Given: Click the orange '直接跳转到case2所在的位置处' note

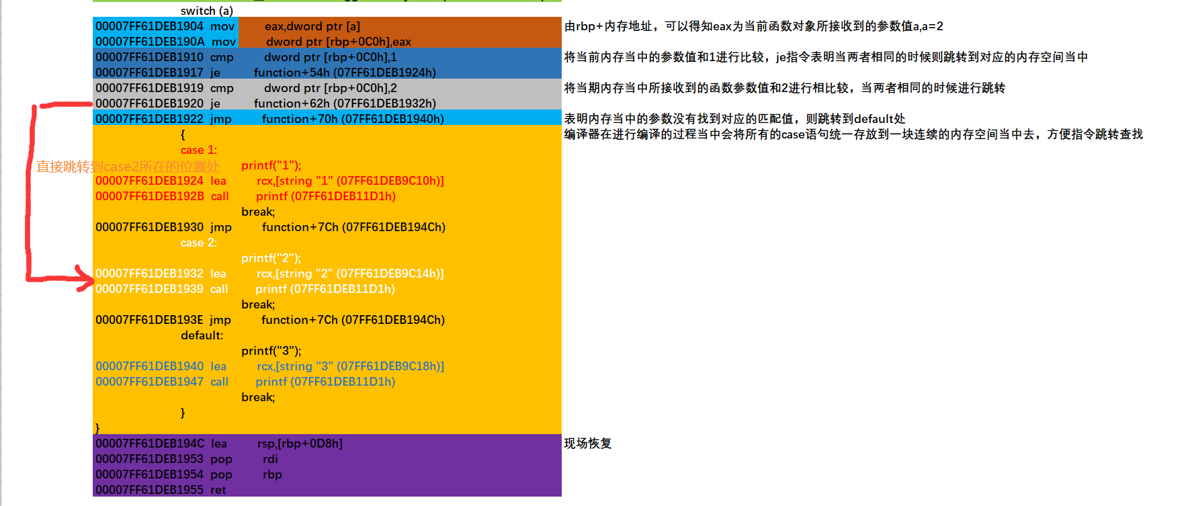Looking at the screenshot, I should point(128,167).
